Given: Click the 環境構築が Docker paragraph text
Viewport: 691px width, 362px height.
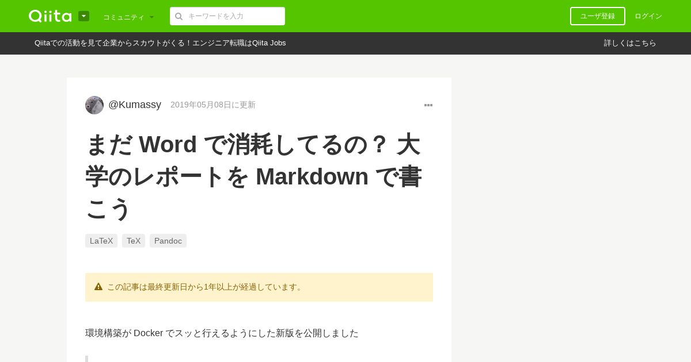Looking at the screenshot, I should pos(222,333).
